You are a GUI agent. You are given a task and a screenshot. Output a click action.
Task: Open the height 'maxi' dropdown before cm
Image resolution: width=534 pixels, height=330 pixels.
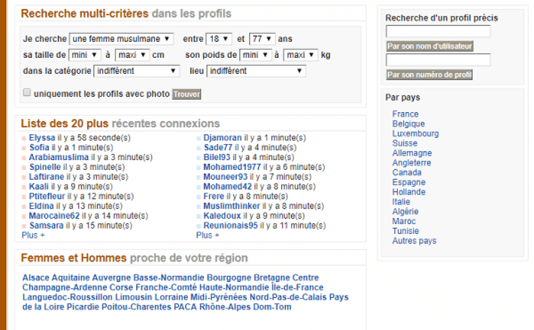pos(132,55)
